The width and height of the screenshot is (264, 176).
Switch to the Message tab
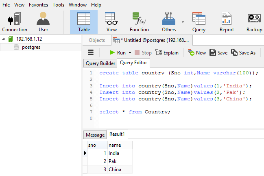coord(95,135)
